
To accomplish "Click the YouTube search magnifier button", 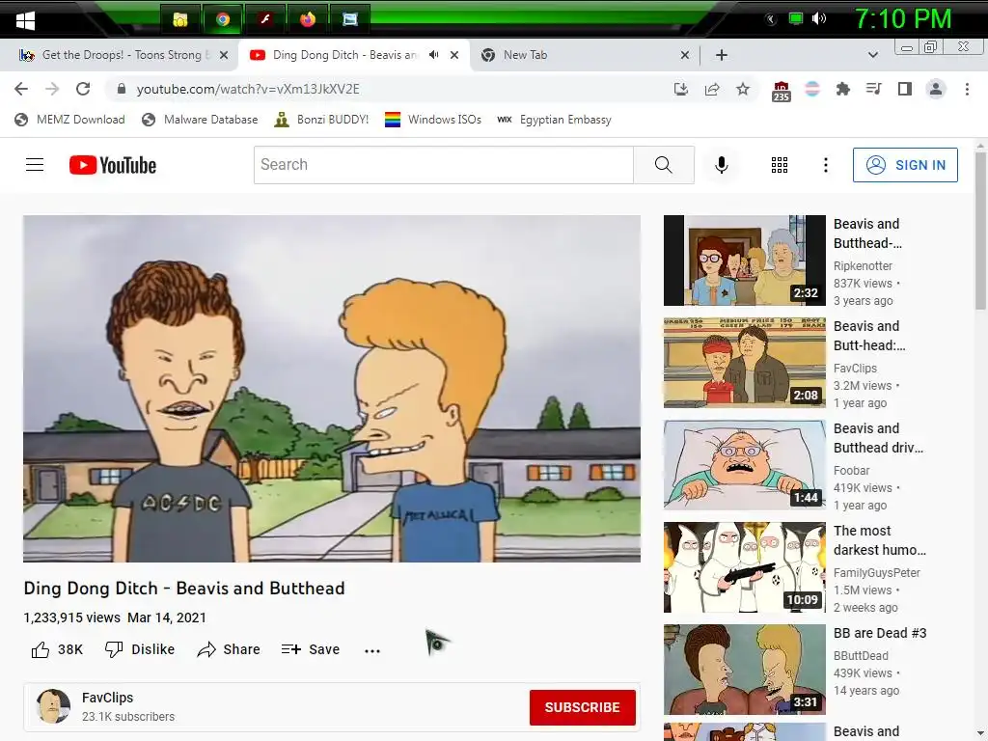I will (x=664, y=165).
